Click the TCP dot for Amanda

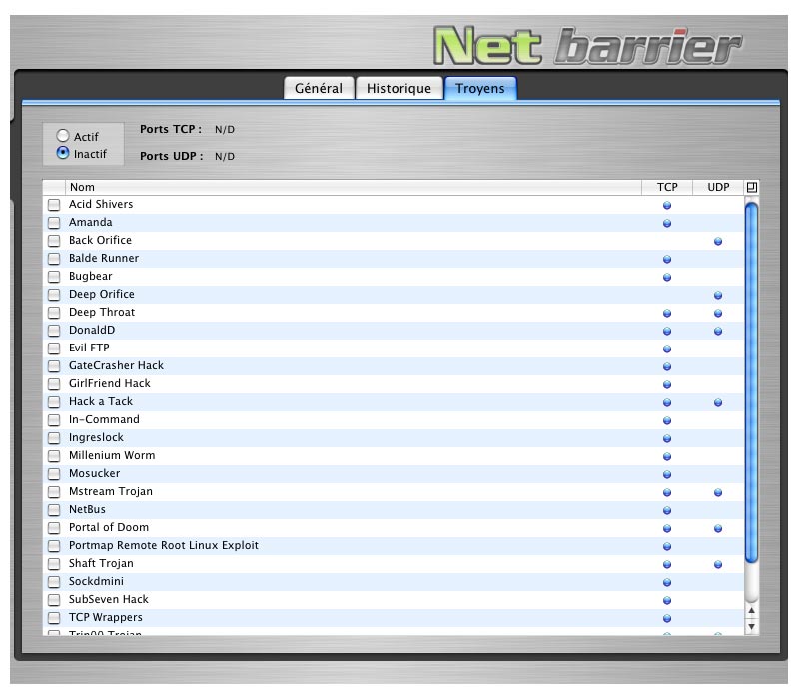[x=667, y=223]
